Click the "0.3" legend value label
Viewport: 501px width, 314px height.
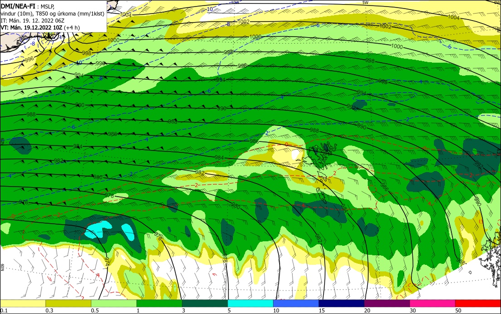pyautogui.click(x=50, y=310)
